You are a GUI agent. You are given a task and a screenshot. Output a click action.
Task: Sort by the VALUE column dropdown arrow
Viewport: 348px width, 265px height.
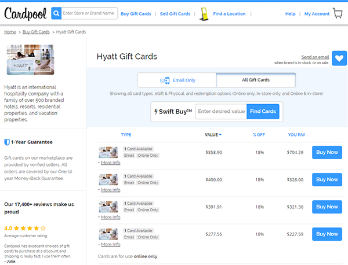(x=220, y=135)
